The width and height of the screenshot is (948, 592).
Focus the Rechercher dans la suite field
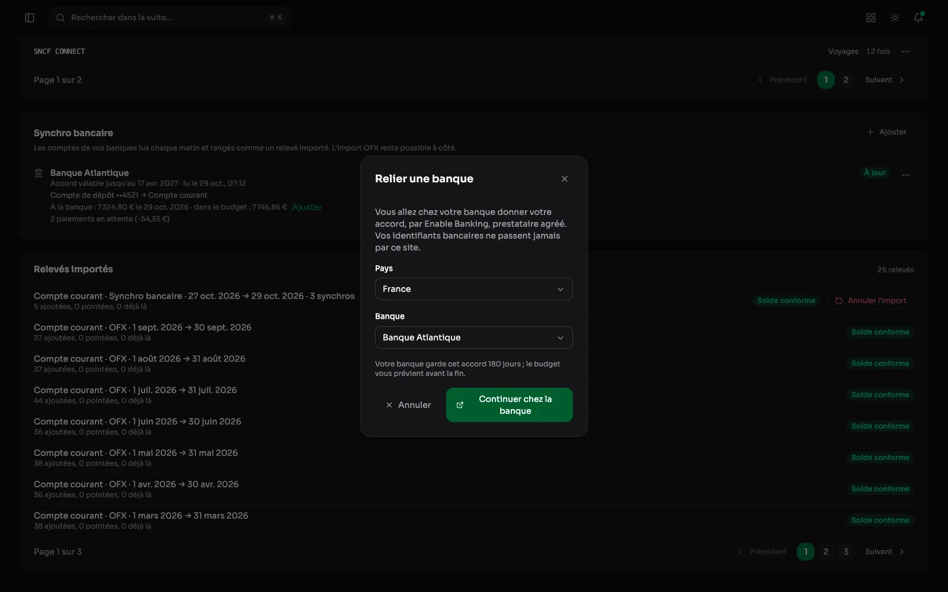(x=171, y=18)
